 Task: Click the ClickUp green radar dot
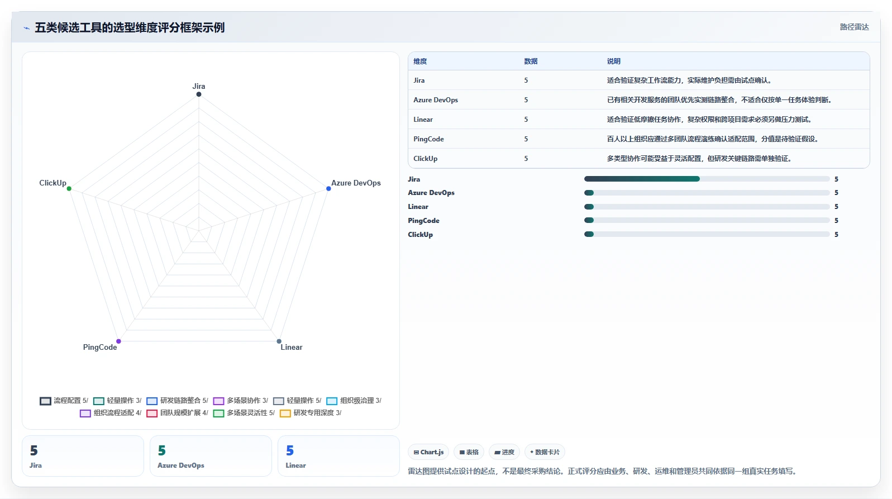[x=69, y=188]
